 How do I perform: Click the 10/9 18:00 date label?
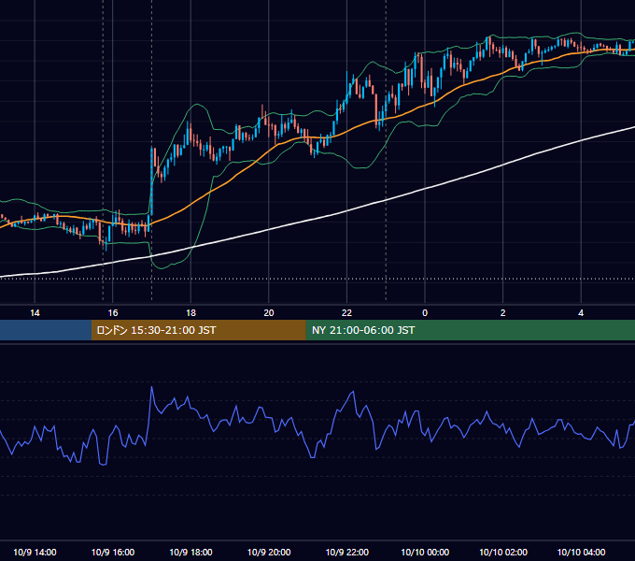[190, 552]
